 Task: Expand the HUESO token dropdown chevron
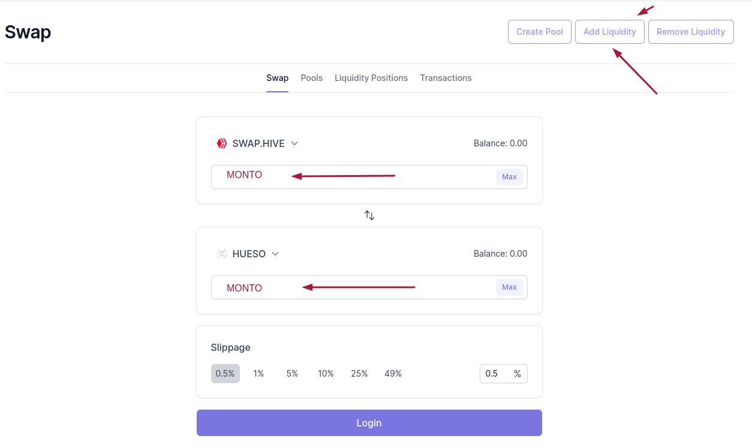click(275, 254)
